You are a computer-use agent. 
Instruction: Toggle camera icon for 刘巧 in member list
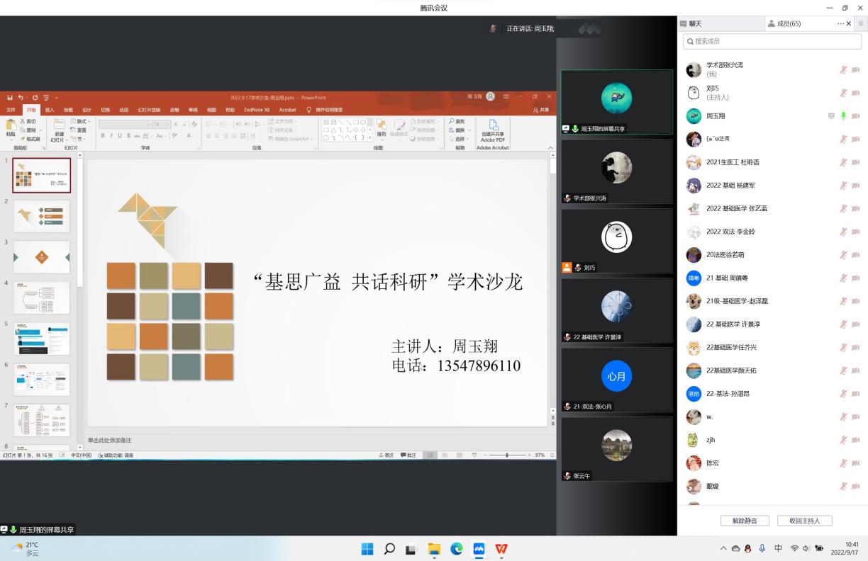(x=855, y=93)
